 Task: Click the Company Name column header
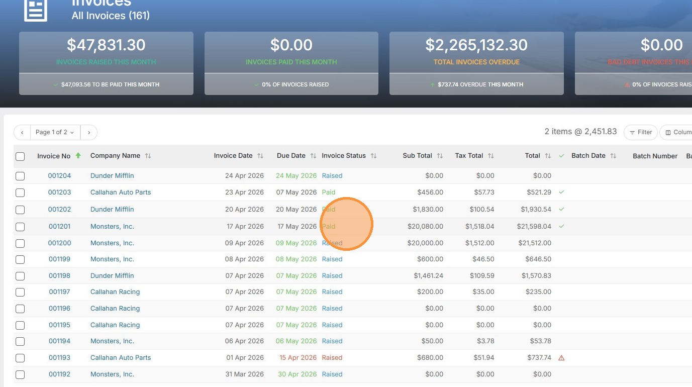click(115, 155)
